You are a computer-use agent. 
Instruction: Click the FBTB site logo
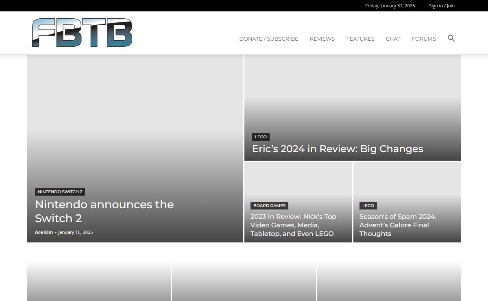coord(82,33)
